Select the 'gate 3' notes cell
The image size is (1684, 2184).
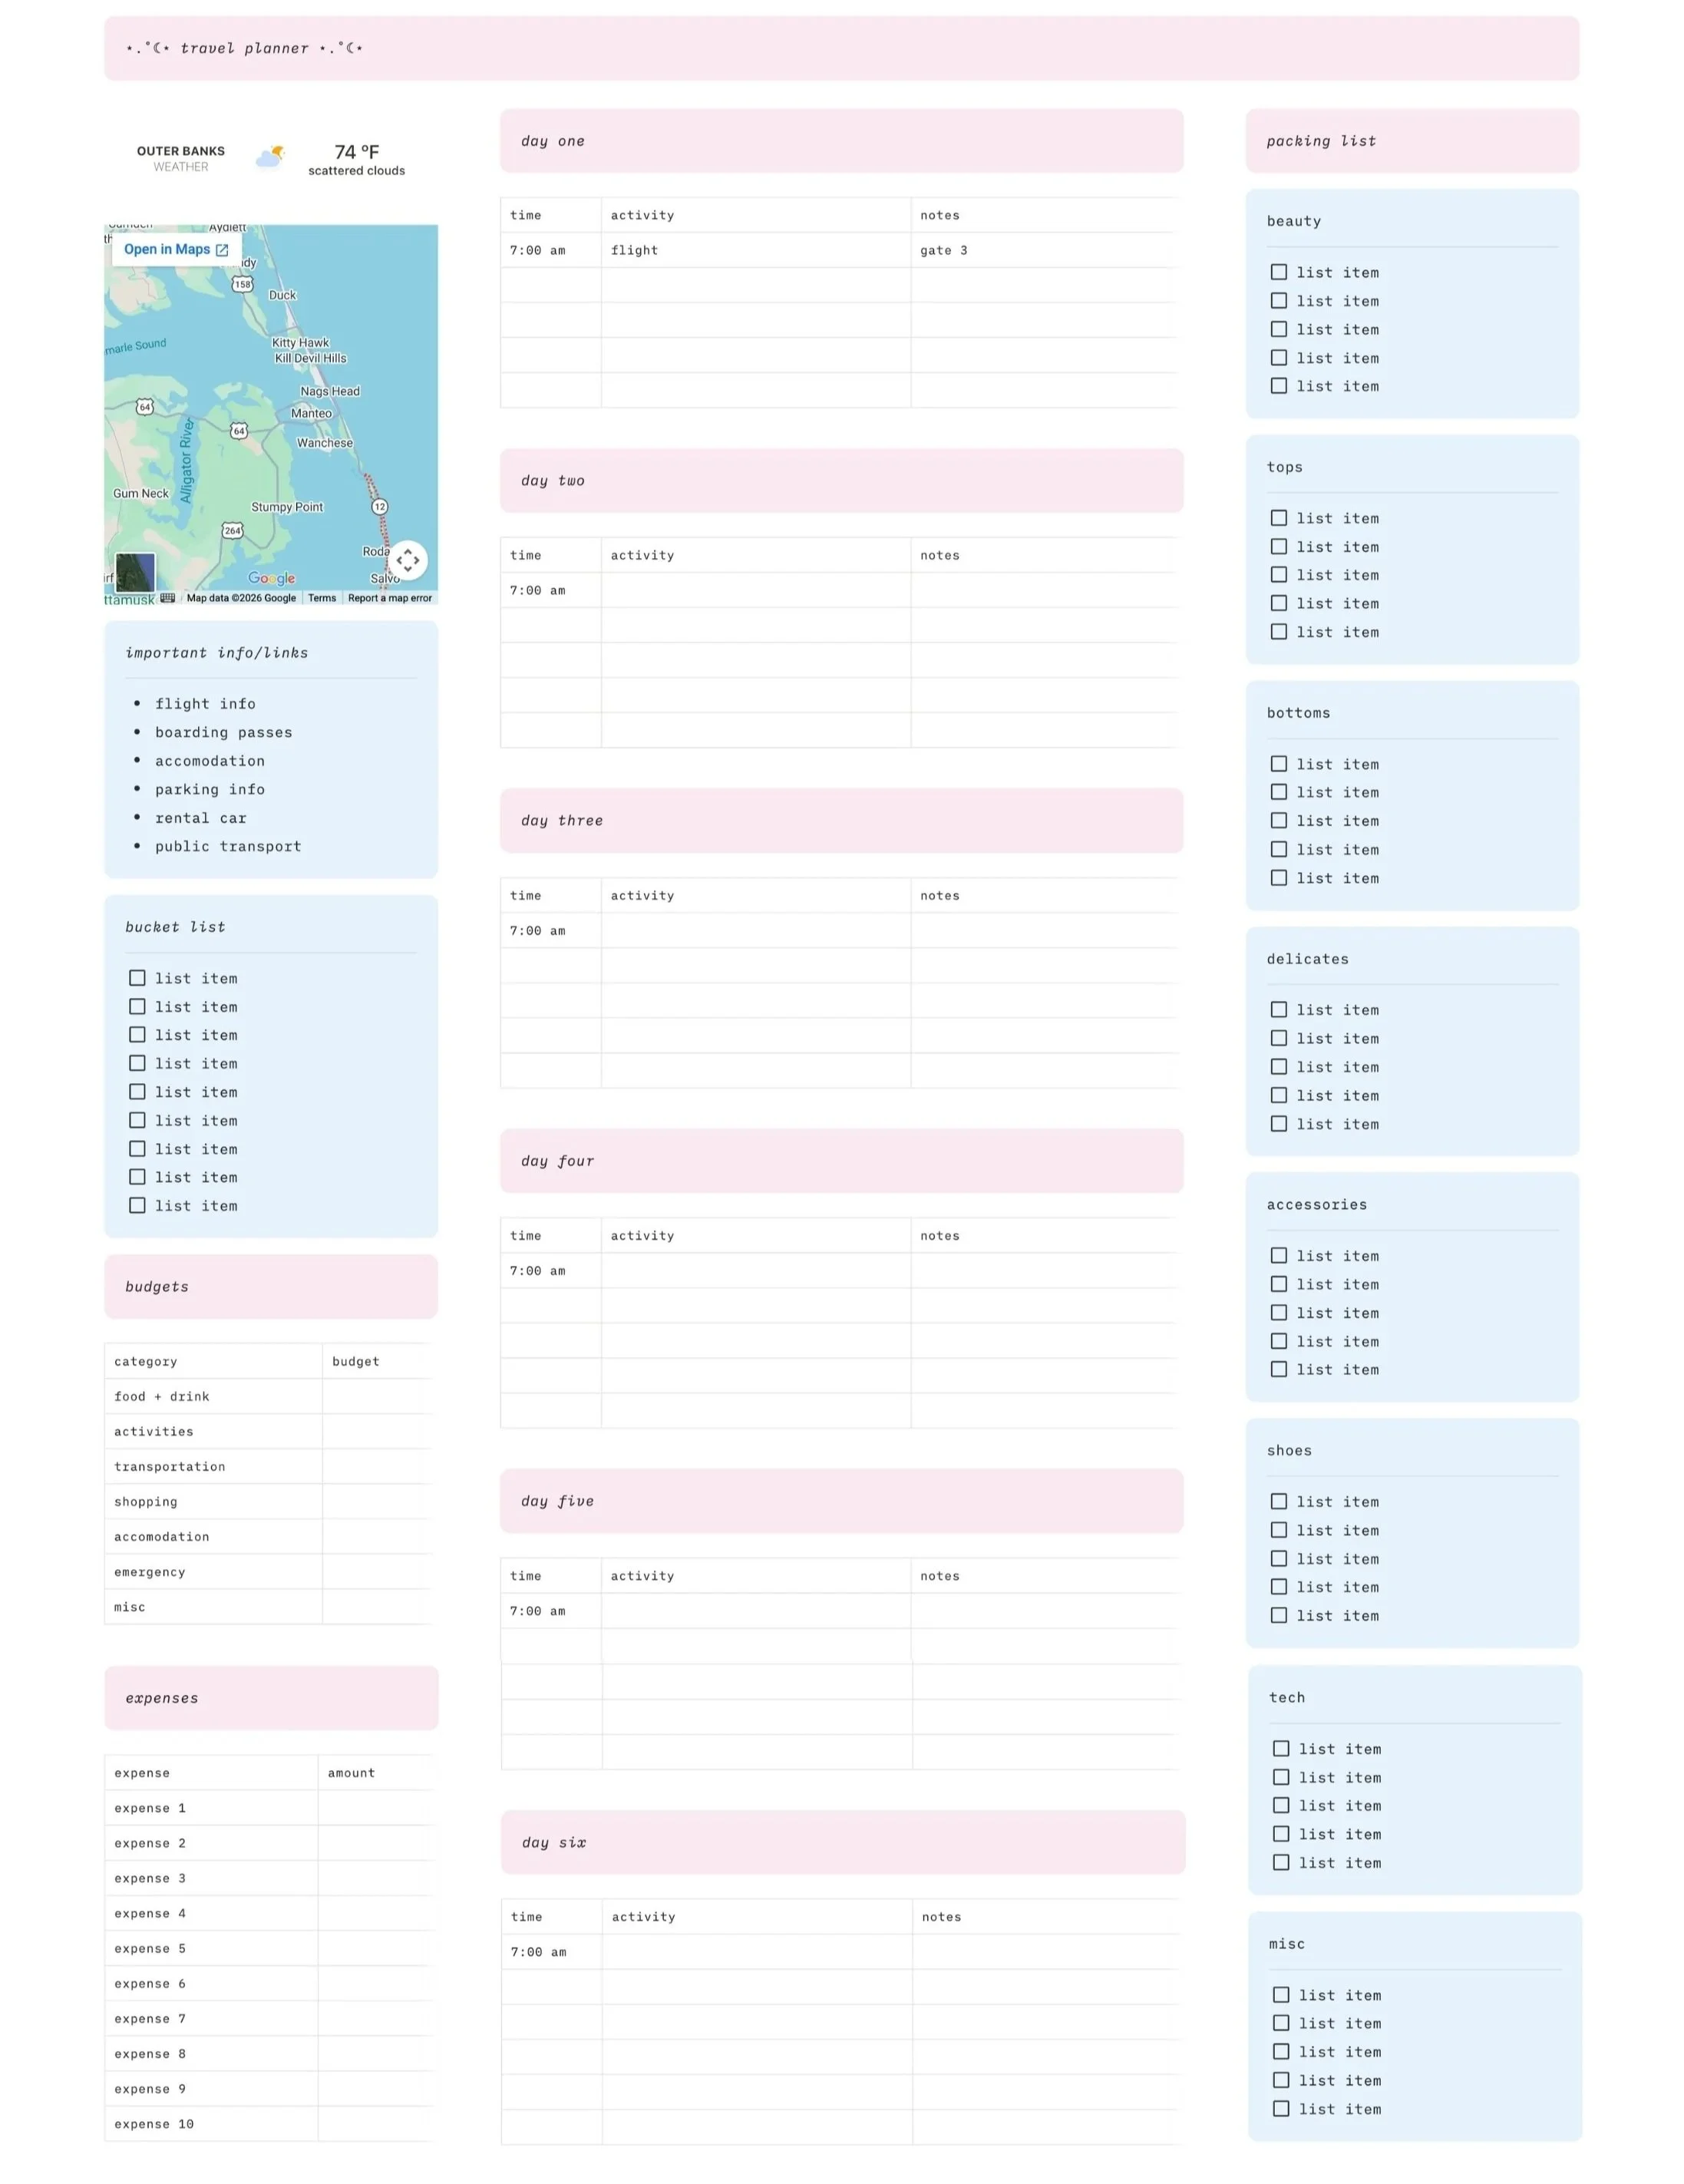click(x=1044, y=250)
